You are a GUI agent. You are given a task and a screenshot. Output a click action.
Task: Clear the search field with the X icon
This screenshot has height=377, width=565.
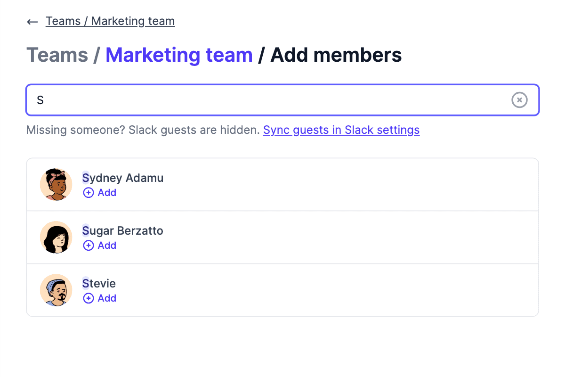(520, 100)
